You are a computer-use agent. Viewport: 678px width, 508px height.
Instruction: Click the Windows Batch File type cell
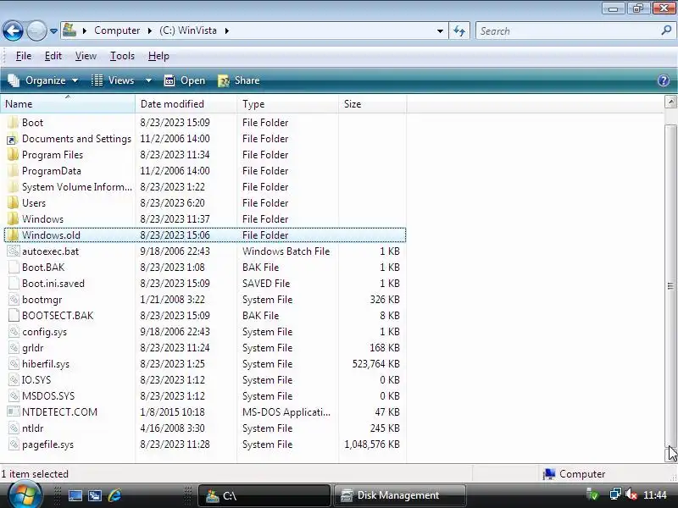pyautogui.click(x=286, y=251)
